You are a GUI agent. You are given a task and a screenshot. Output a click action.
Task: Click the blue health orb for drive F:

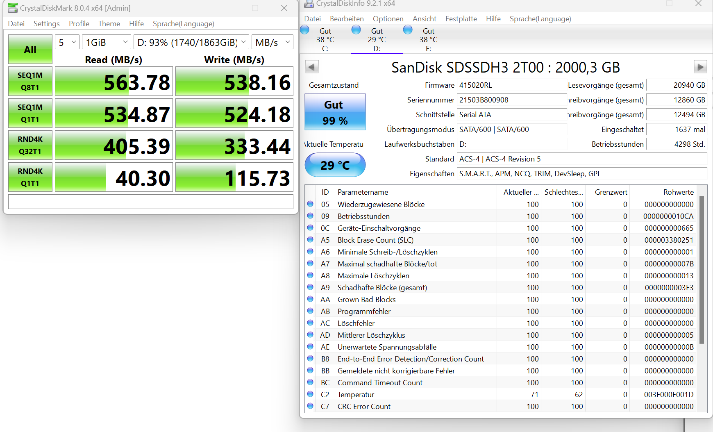pyautogui.click(x=408, y=30)
